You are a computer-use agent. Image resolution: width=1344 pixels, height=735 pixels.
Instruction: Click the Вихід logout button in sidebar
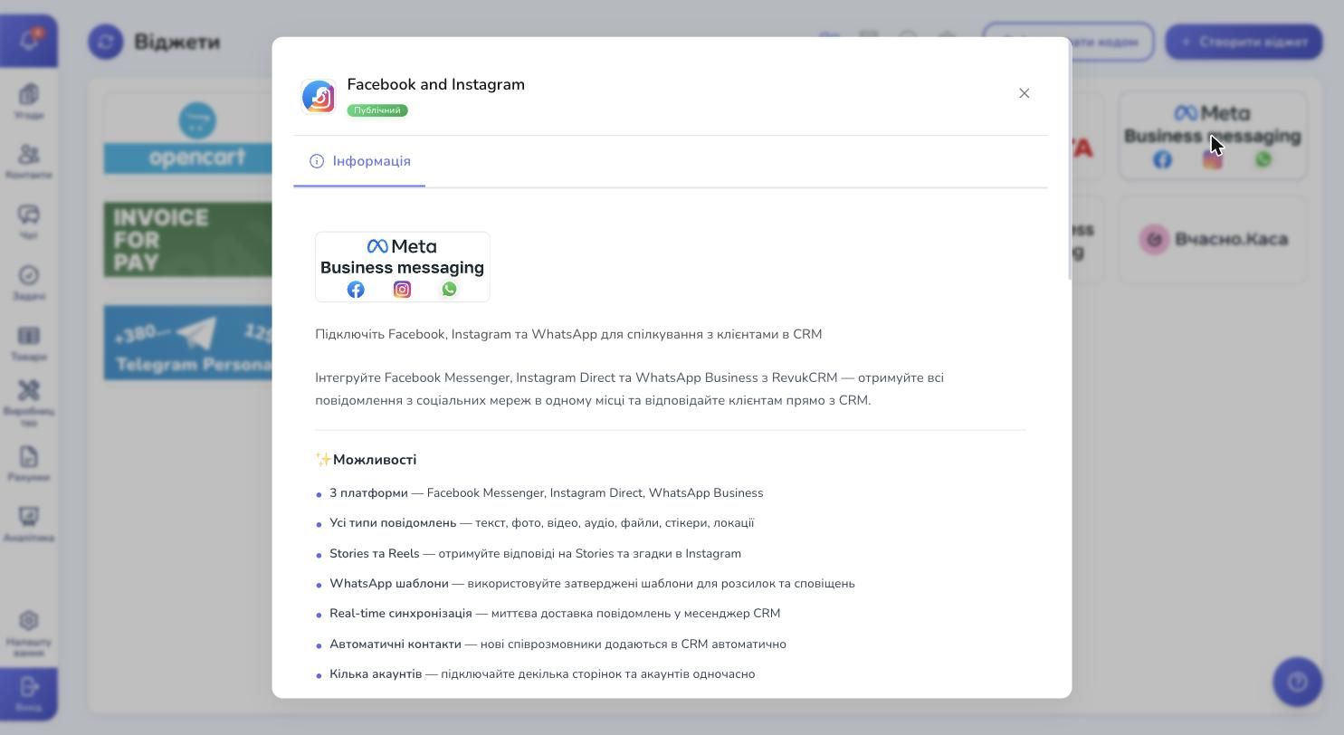click(29, 694)
